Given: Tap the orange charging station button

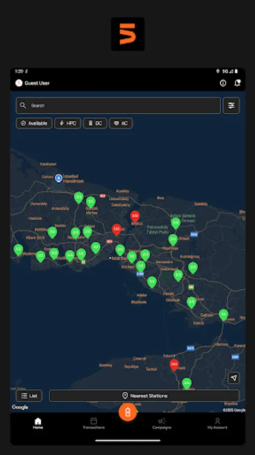Looking at the screenshot, I should coord(127,412).
